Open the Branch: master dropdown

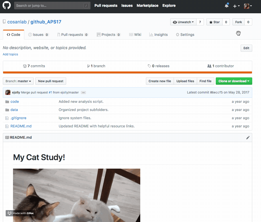click(18, 81)
